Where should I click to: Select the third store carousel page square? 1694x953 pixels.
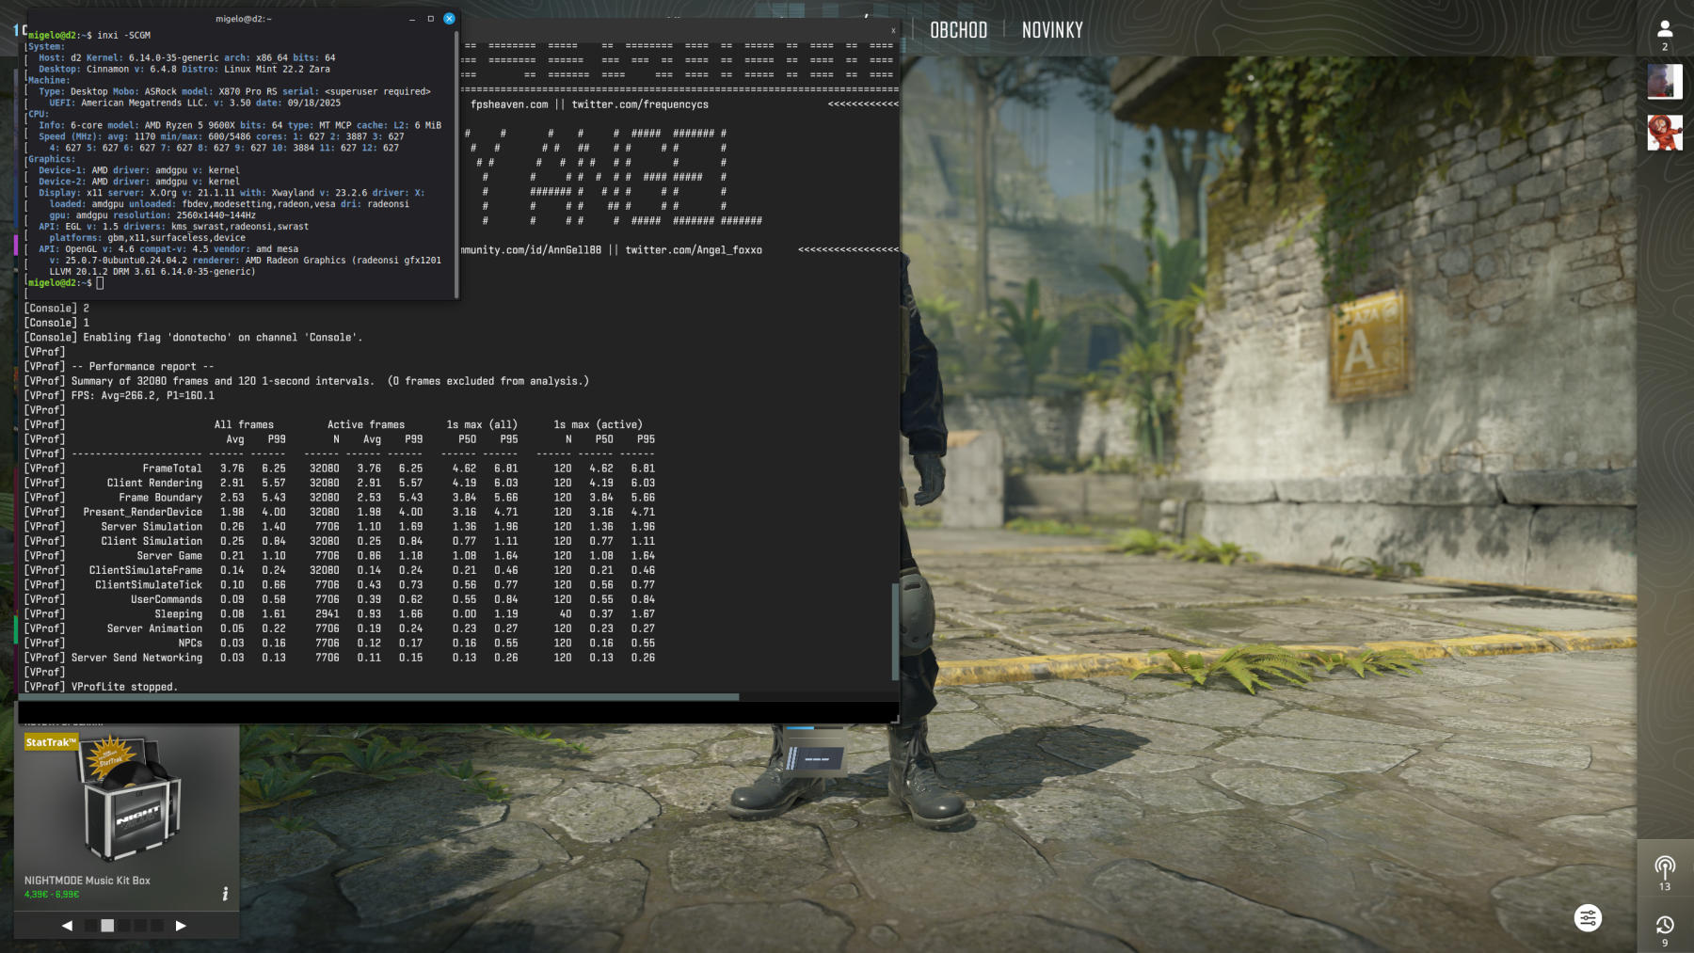(124, 926)
